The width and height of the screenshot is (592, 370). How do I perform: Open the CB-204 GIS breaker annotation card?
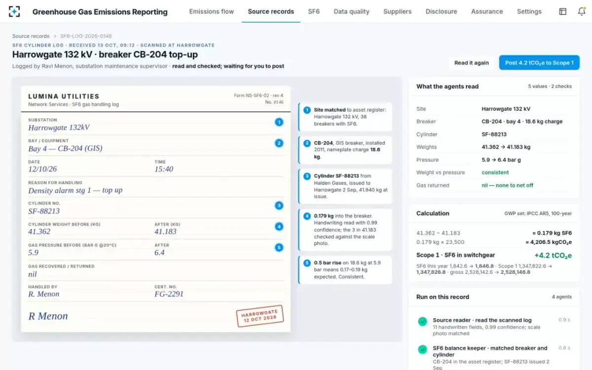click(x=345, y=150)
